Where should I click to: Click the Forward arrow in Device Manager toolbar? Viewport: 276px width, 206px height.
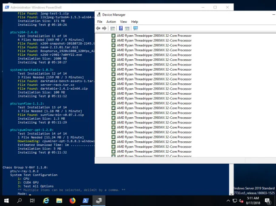(x=104, y=28)
